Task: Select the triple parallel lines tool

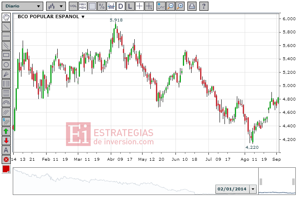Action: tap(6, 112)
